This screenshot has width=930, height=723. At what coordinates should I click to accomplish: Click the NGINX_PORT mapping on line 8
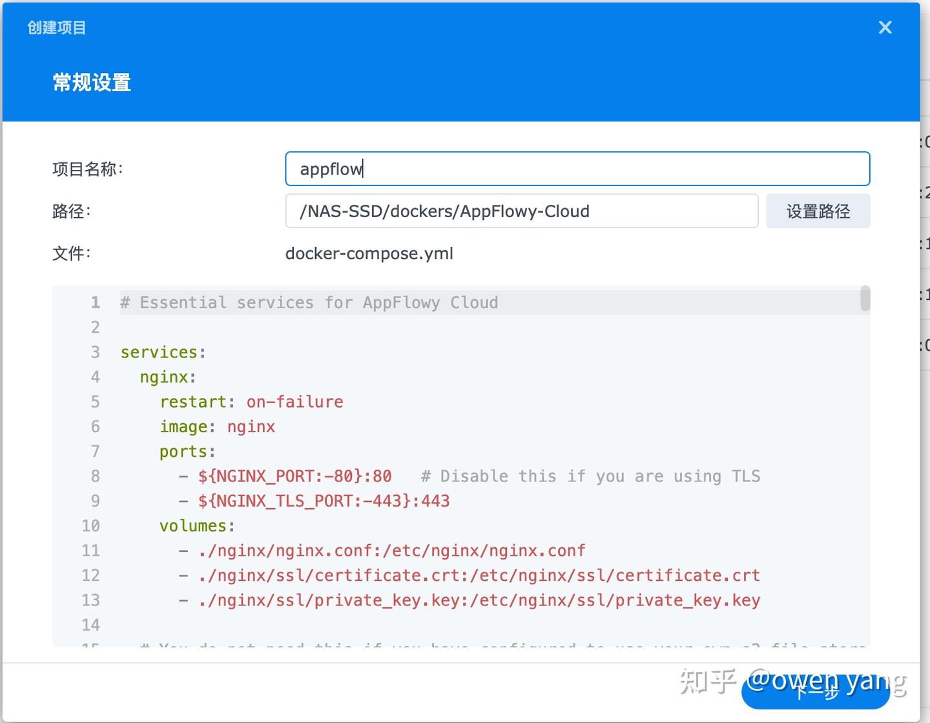coord(294,476)
